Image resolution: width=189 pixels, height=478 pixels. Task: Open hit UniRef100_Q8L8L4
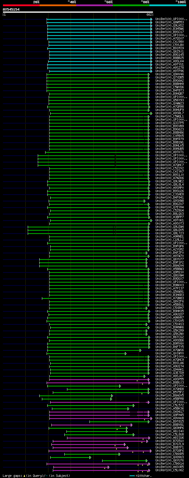[170, 184]
